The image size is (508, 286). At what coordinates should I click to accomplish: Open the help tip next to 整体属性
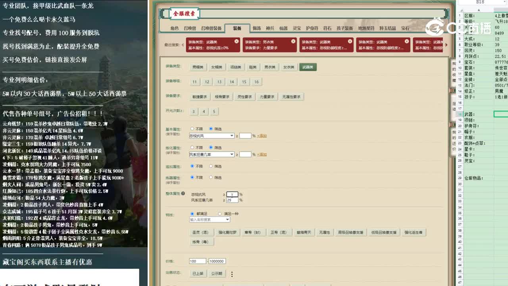click(x=183, y=193)
